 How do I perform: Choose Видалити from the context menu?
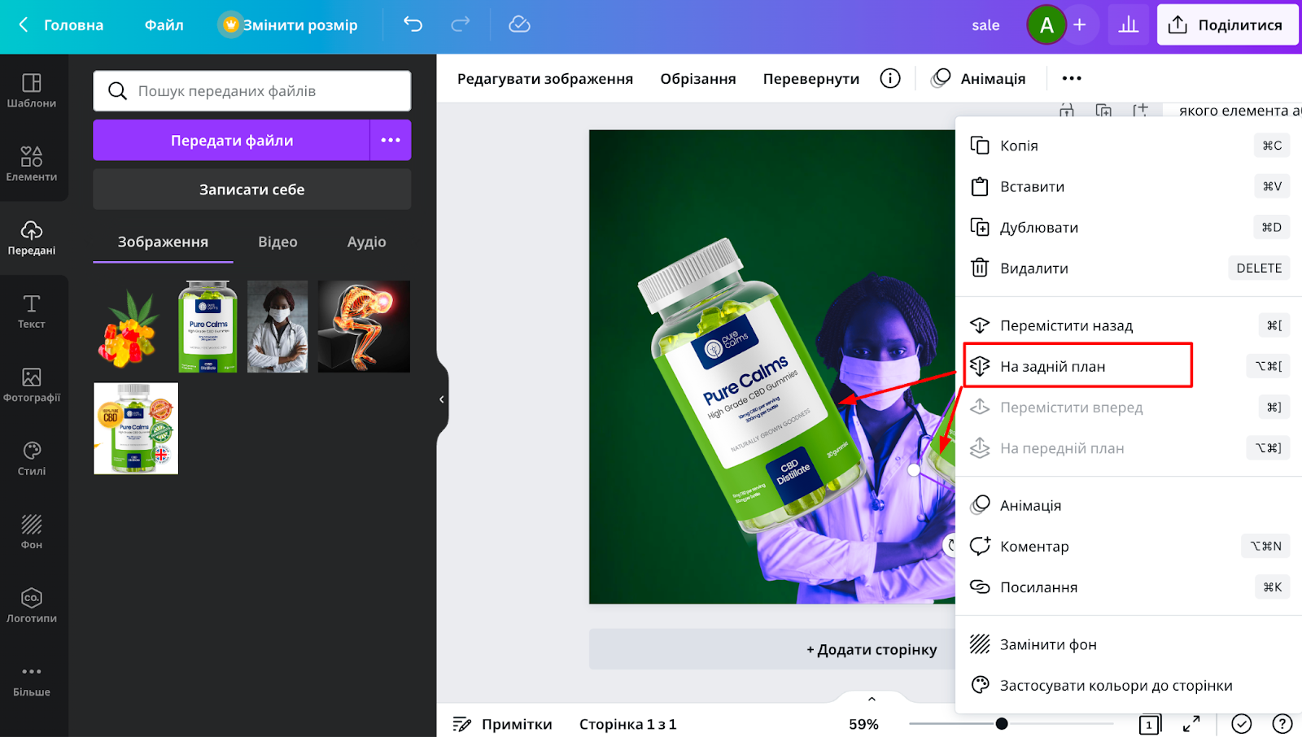pos(1129,268)
